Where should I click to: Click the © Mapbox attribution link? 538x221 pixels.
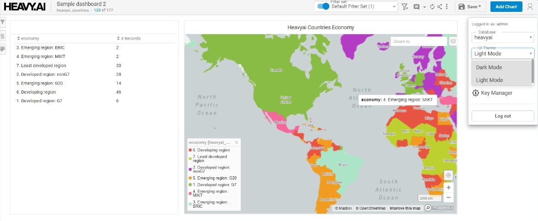tap(344, 208)
